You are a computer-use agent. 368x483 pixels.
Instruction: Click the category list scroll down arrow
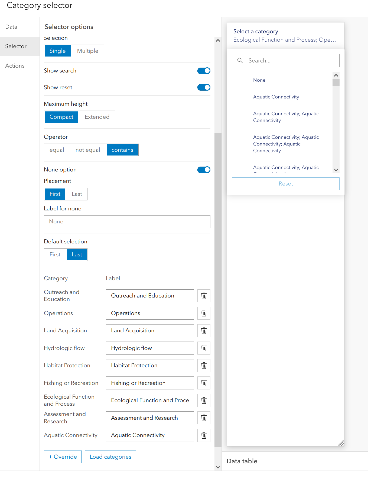point(336,170)
